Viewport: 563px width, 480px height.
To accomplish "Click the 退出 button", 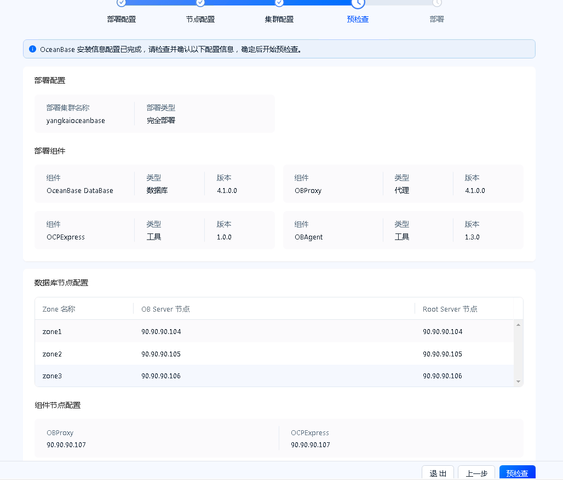I will point(438,473).
